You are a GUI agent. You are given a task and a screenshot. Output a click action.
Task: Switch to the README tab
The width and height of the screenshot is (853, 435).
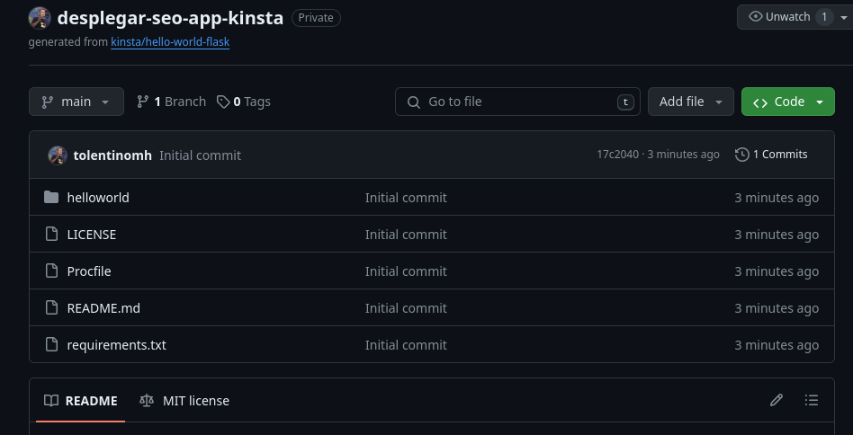80,401
